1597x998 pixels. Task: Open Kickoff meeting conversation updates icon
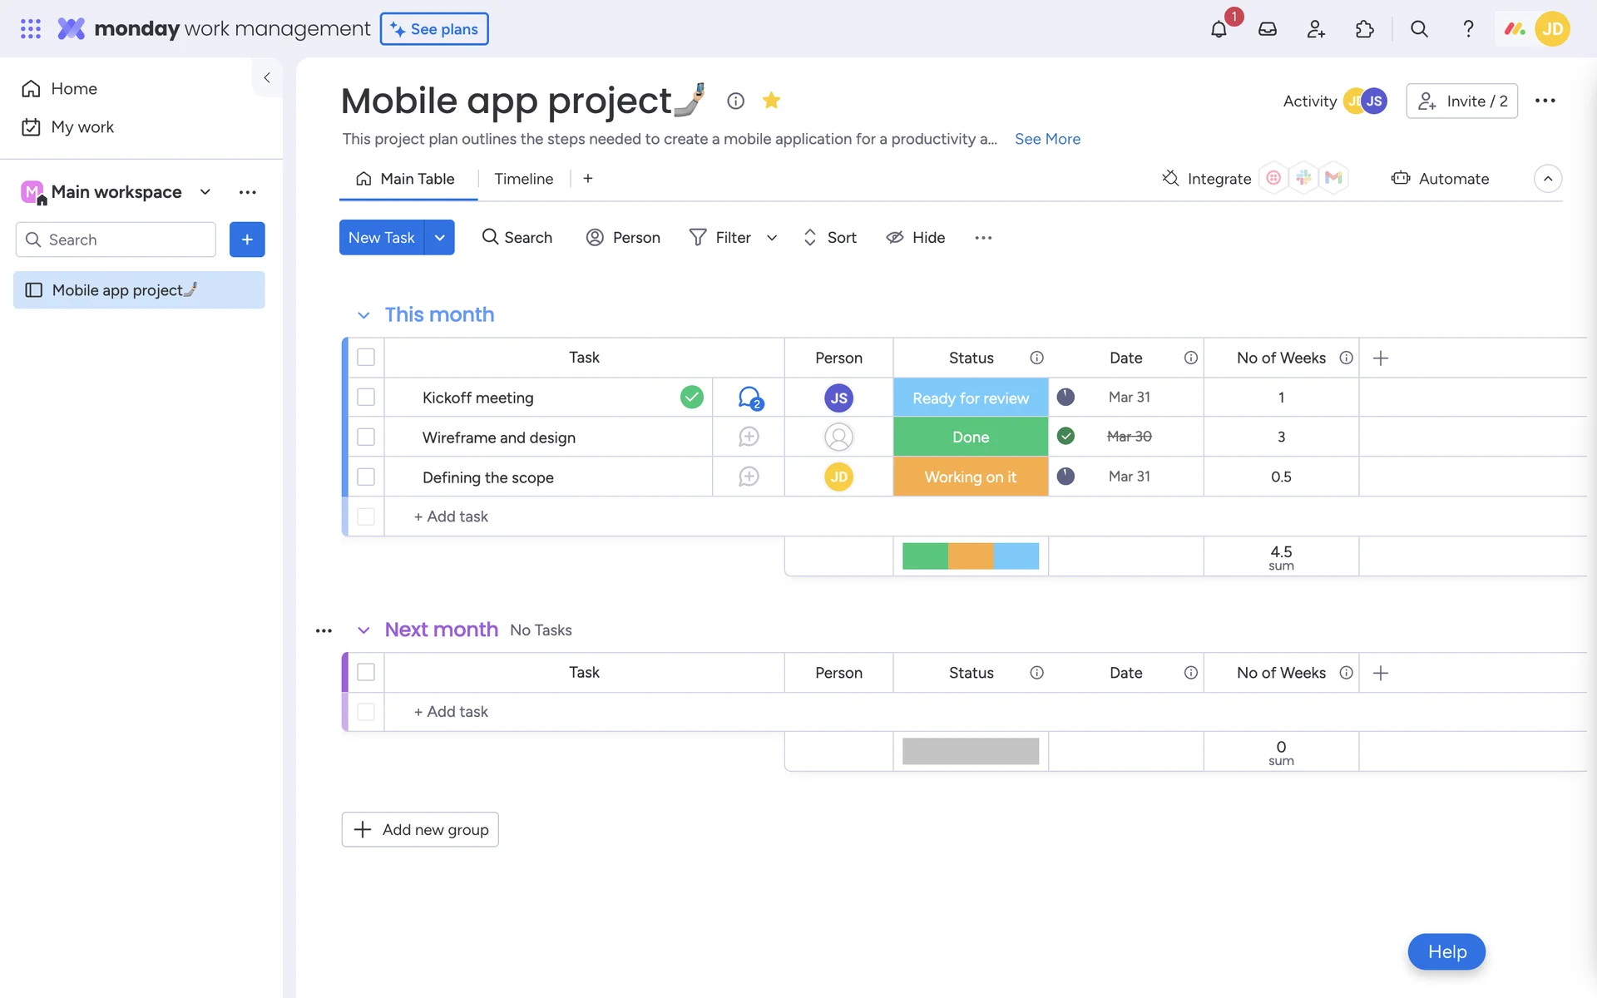click(x=749, y=398)
